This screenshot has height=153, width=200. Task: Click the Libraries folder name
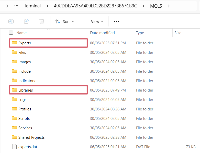pos(26,90)
